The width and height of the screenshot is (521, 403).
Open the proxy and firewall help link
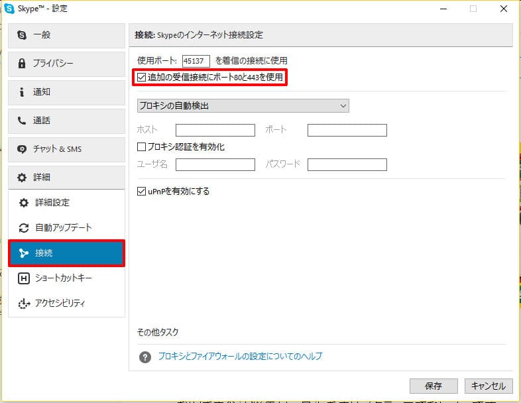[x=240, y=357]
